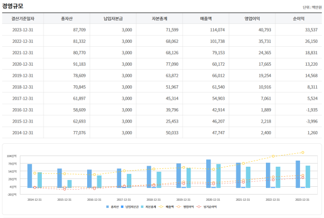This screenshot has width=324, height=218.
Task: Click equity total value 77,090
Action: [x=172, y=64]
